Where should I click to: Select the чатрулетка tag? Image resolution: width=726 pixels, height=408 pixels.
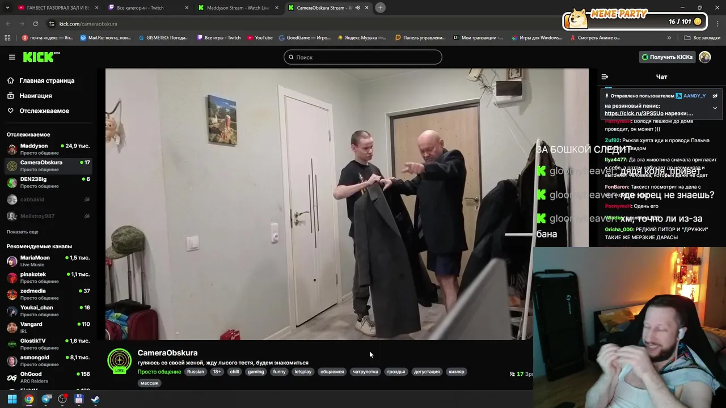(365, 372)
